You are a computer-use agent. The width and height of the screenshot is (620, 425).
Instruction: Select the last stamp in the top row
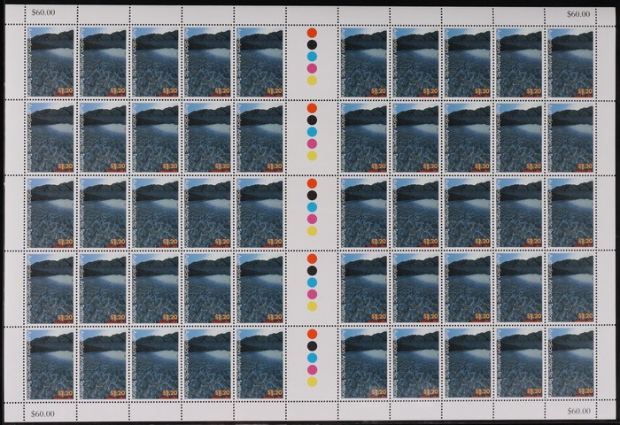[x=570, y=62]
